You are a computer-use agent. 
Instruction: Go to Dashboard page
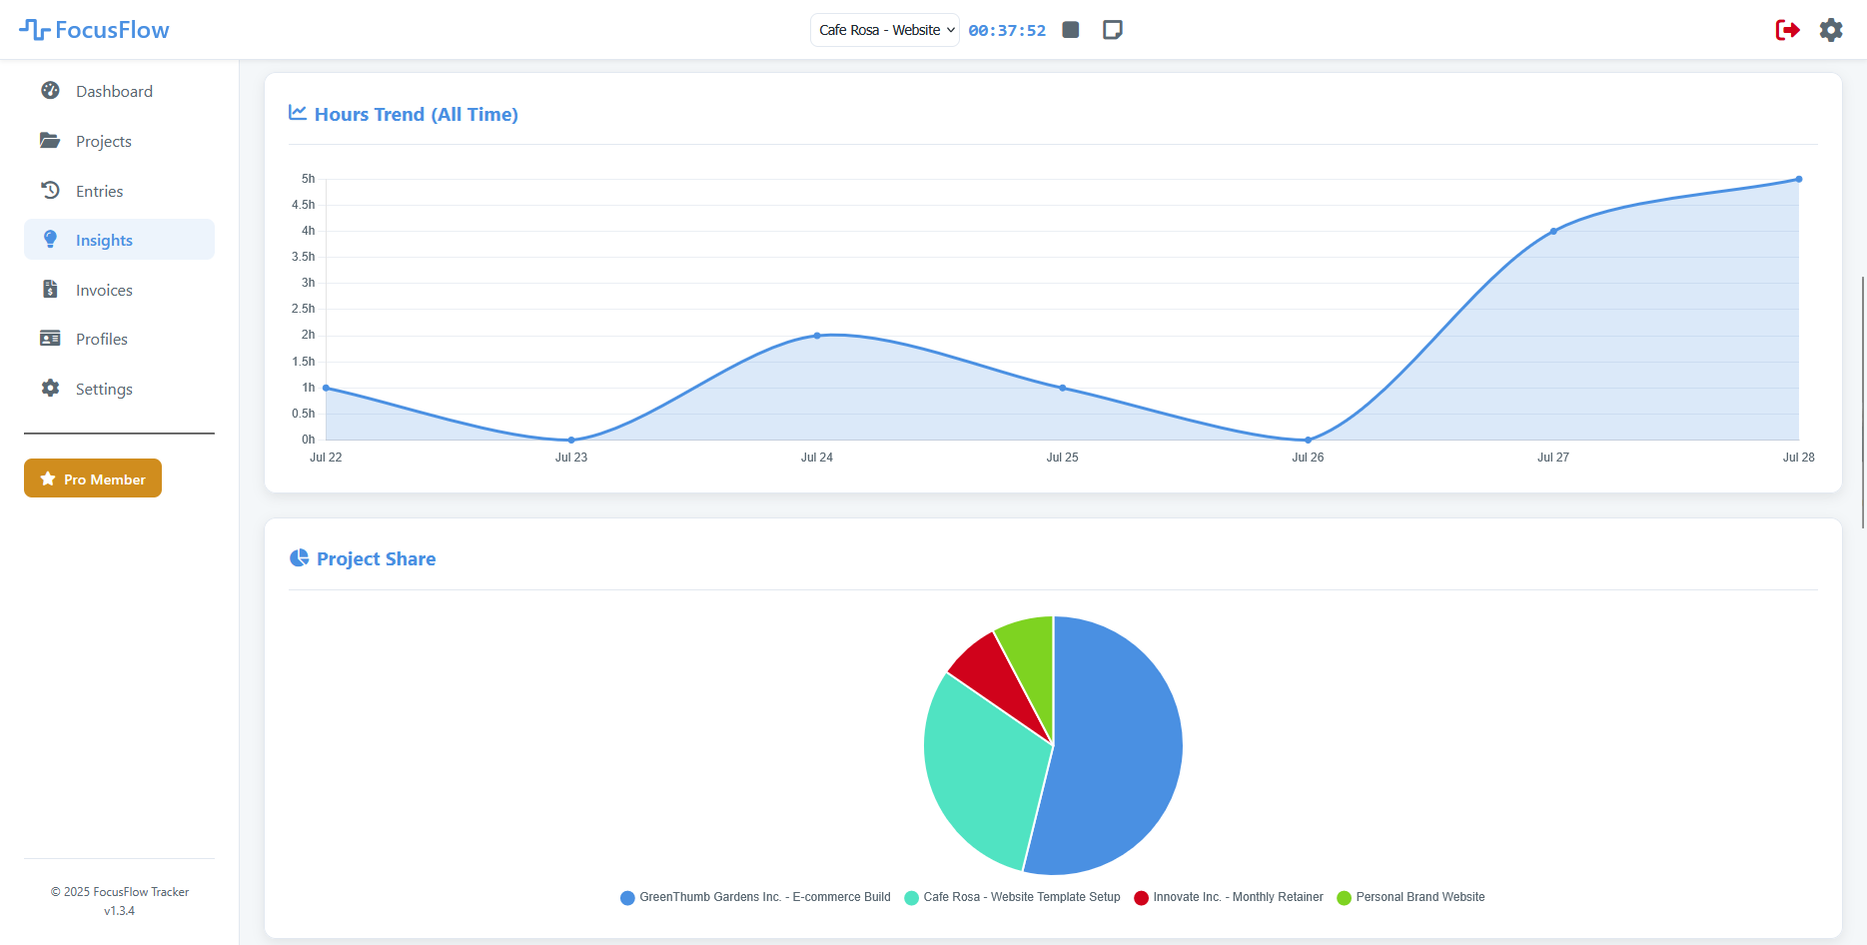click(119, 91)
